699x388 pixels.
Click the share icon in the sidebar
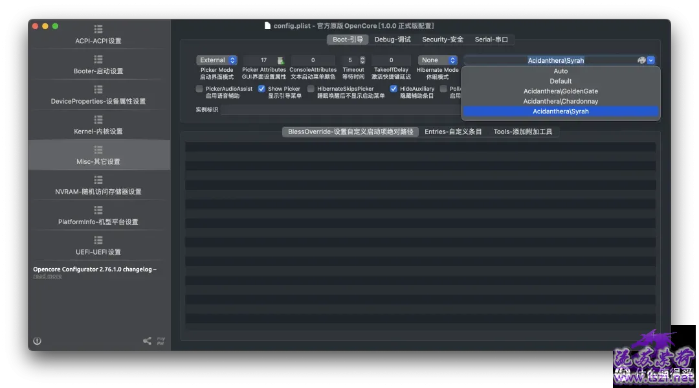pyautogui.click(x=147, y=341)
